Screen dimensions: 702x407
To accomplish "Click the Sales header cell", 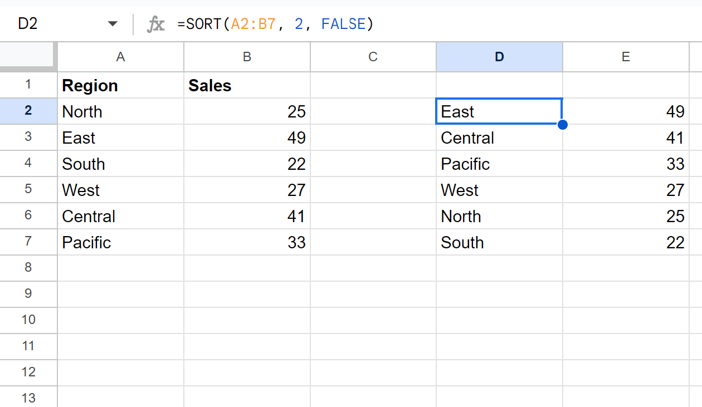I will coord(247,85).
